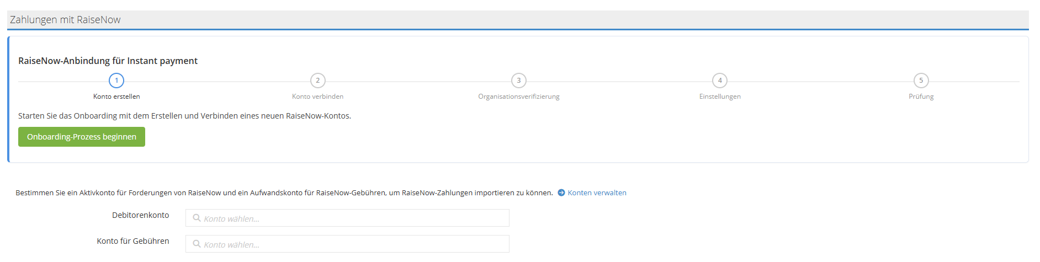Viewport: 1040px width, 262px height.
Task: Select step 4 circle in the stepper
Action: (x=719, y=81)
